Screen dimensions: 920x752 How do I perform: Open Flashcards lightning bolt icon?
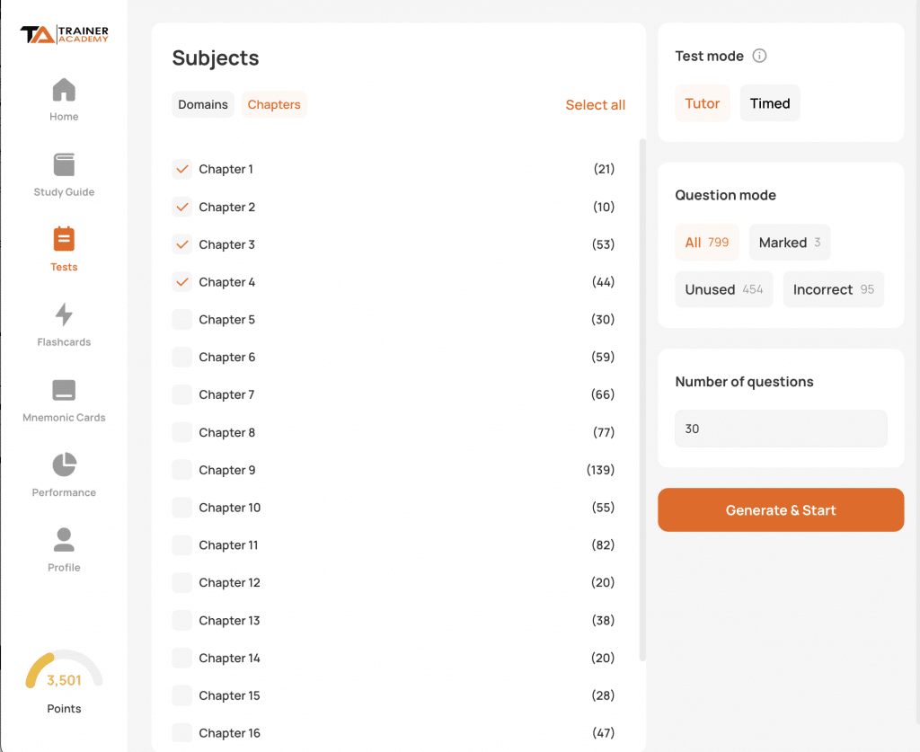pyautogui.click(x=64, y=314)
